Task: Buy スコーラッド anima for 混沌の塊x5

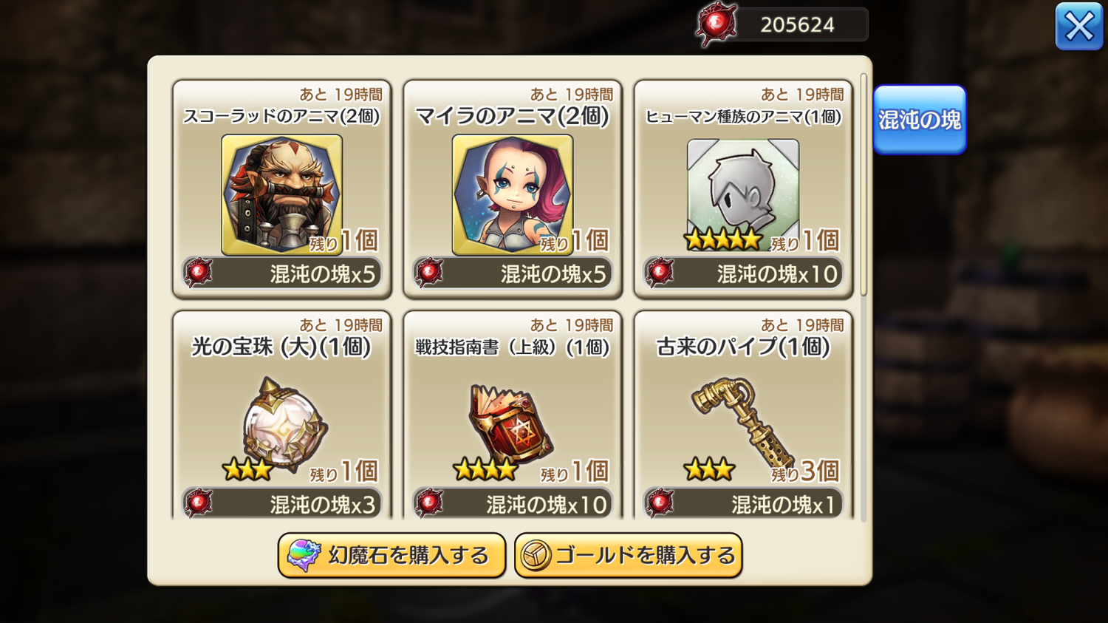Action: pos(281,273)
